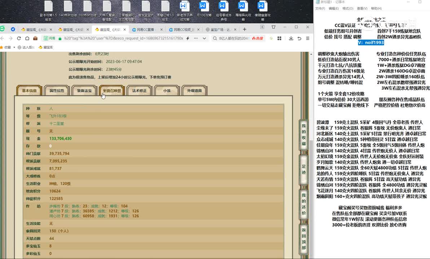Screen dimensions: 430x259
Task: Open the 月10E攻略 document on desktop
Action: 203,10
